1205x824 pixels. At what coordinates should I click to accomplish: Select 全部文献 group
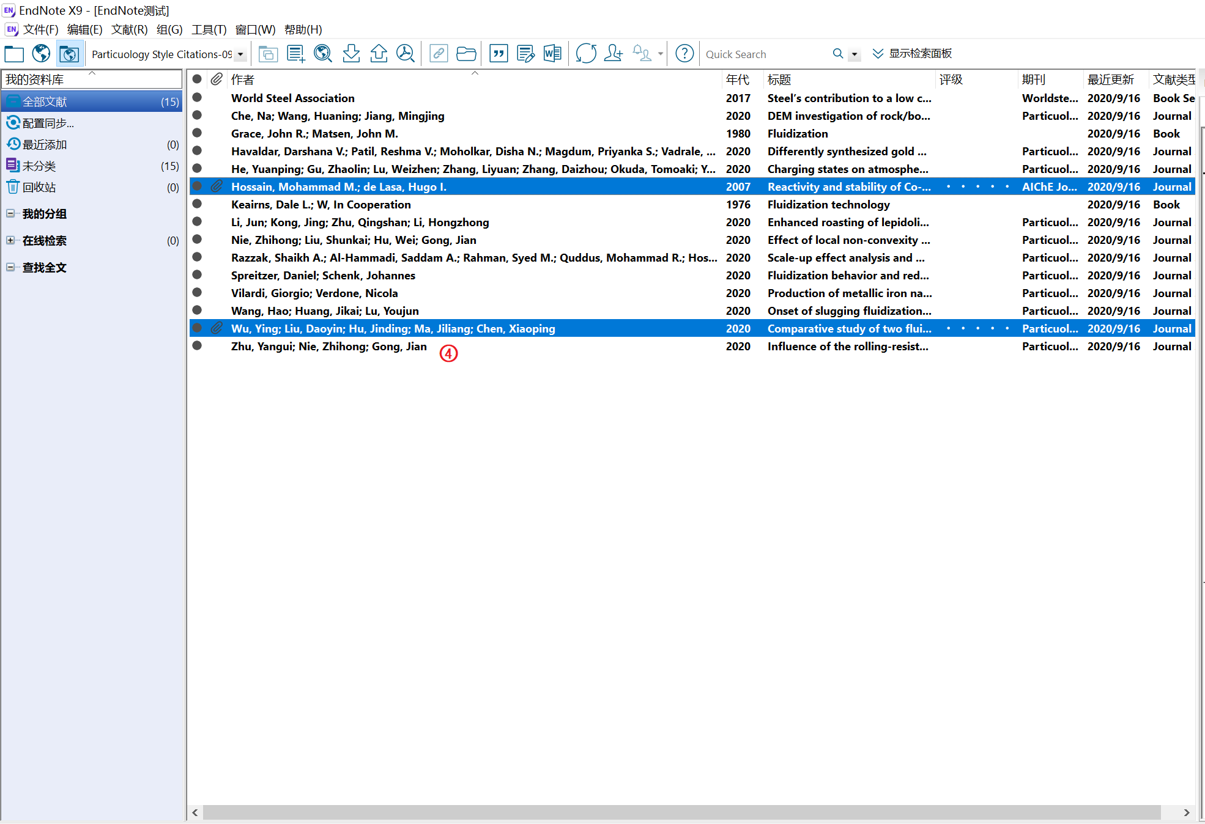pos(92,101)
